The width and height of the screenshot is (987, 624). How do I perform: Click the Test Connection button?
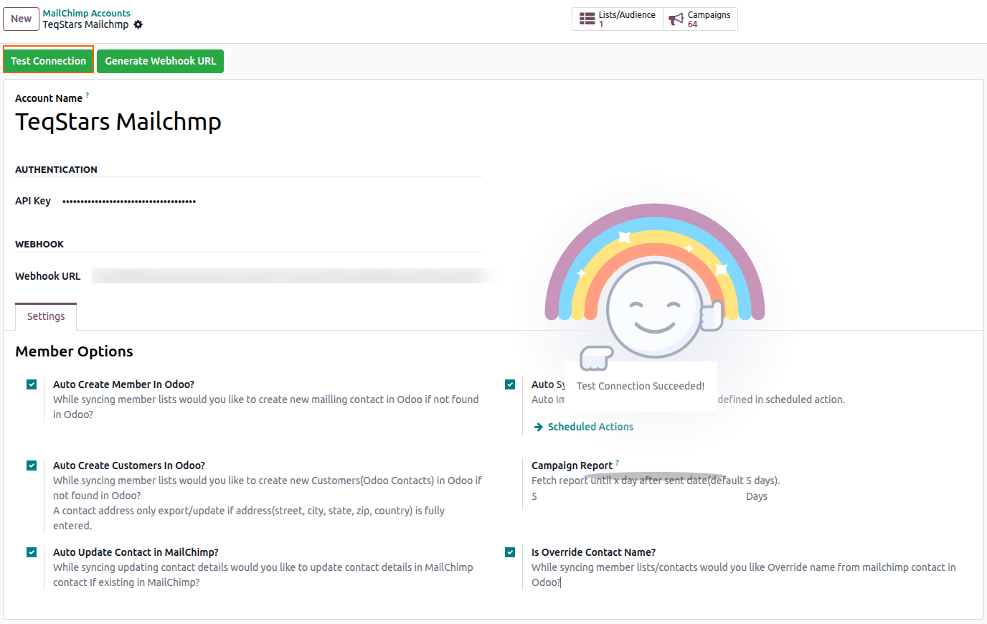coord(48,61)
